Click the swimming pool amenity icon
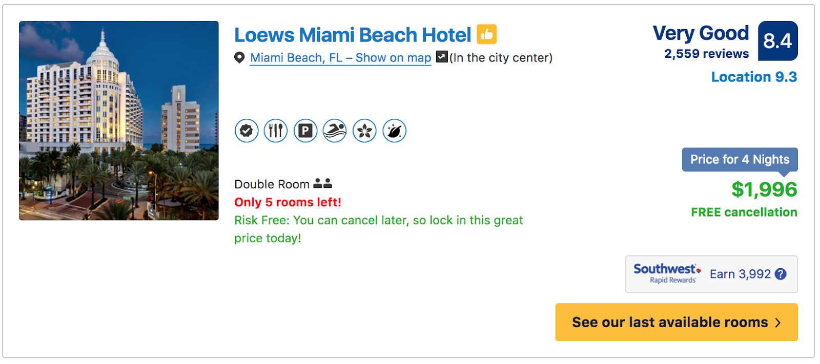820x364 pixels. (x=335, y=131)
